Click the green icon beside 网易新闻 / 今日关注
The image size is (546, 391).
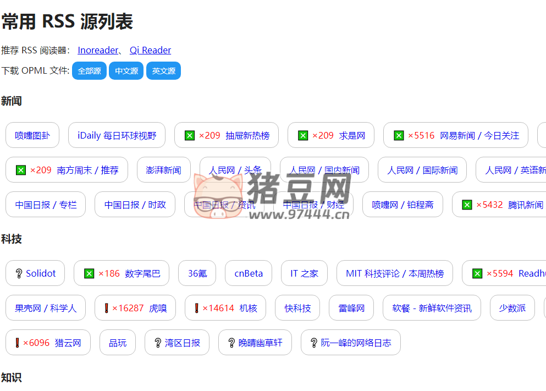click(399, 135)
